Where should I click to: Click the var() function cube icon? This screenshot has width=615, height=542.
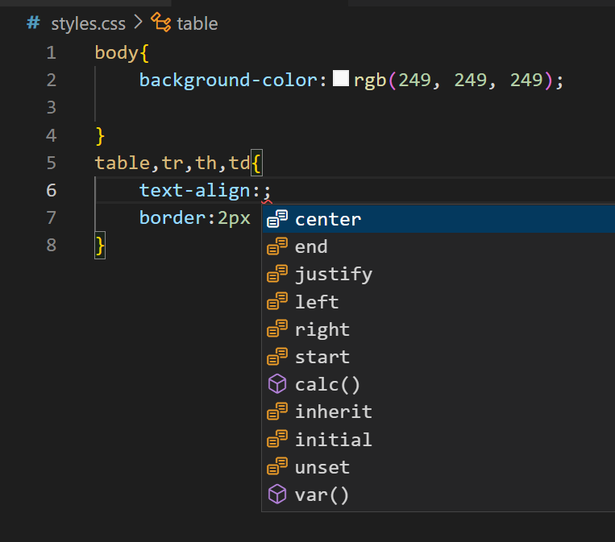277,494
